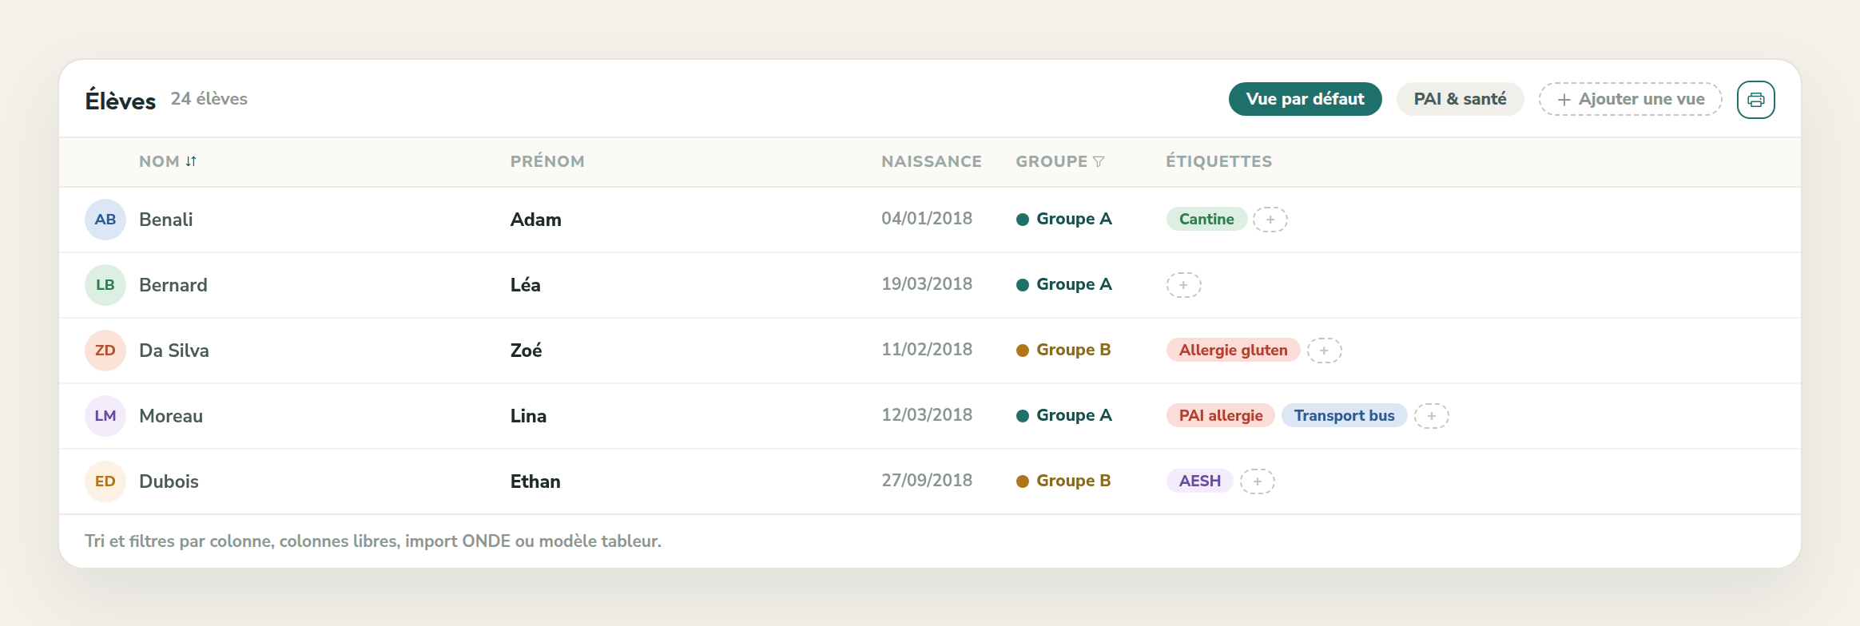The width and height of the screenshot is (1860, 626).
Task: Open Groupe A selector for Bernard
Action: pos(1063,284)
